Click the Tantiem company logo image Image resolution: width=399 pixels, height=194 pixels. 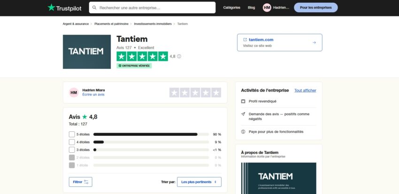(x=87, y=52)
